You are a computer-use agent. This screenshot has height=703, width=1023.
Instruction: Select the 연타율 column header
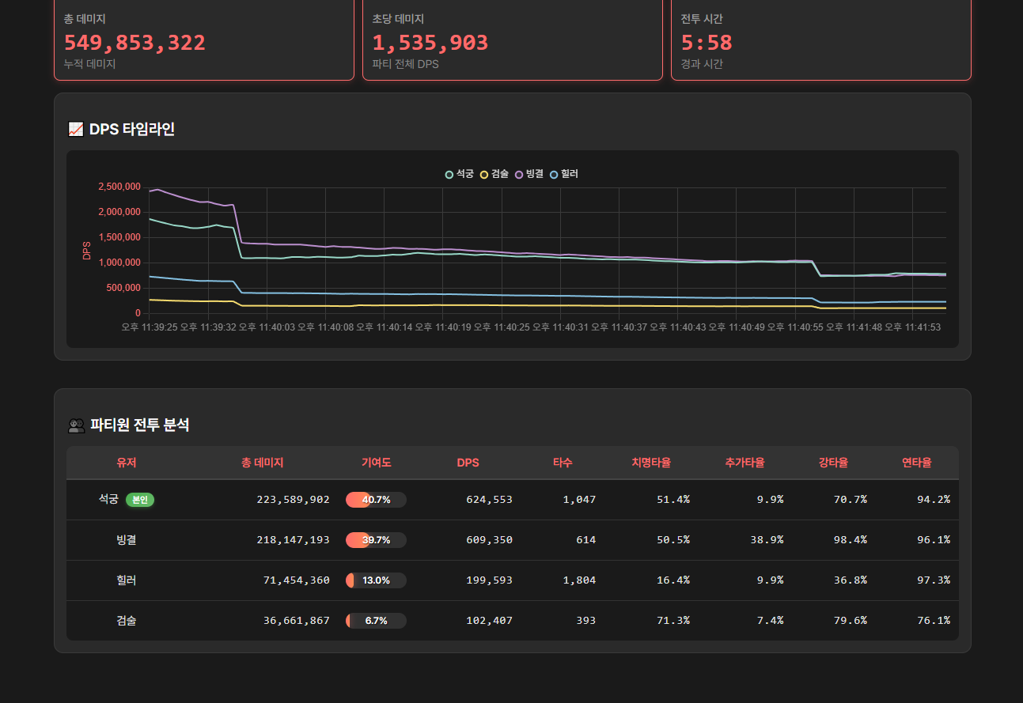[916, 463]
